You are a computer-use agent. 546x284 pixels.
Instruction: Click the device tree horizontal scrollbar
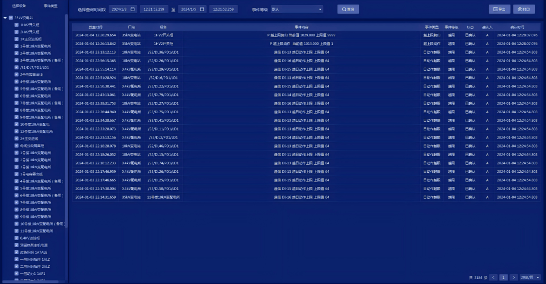pos(30,281)
